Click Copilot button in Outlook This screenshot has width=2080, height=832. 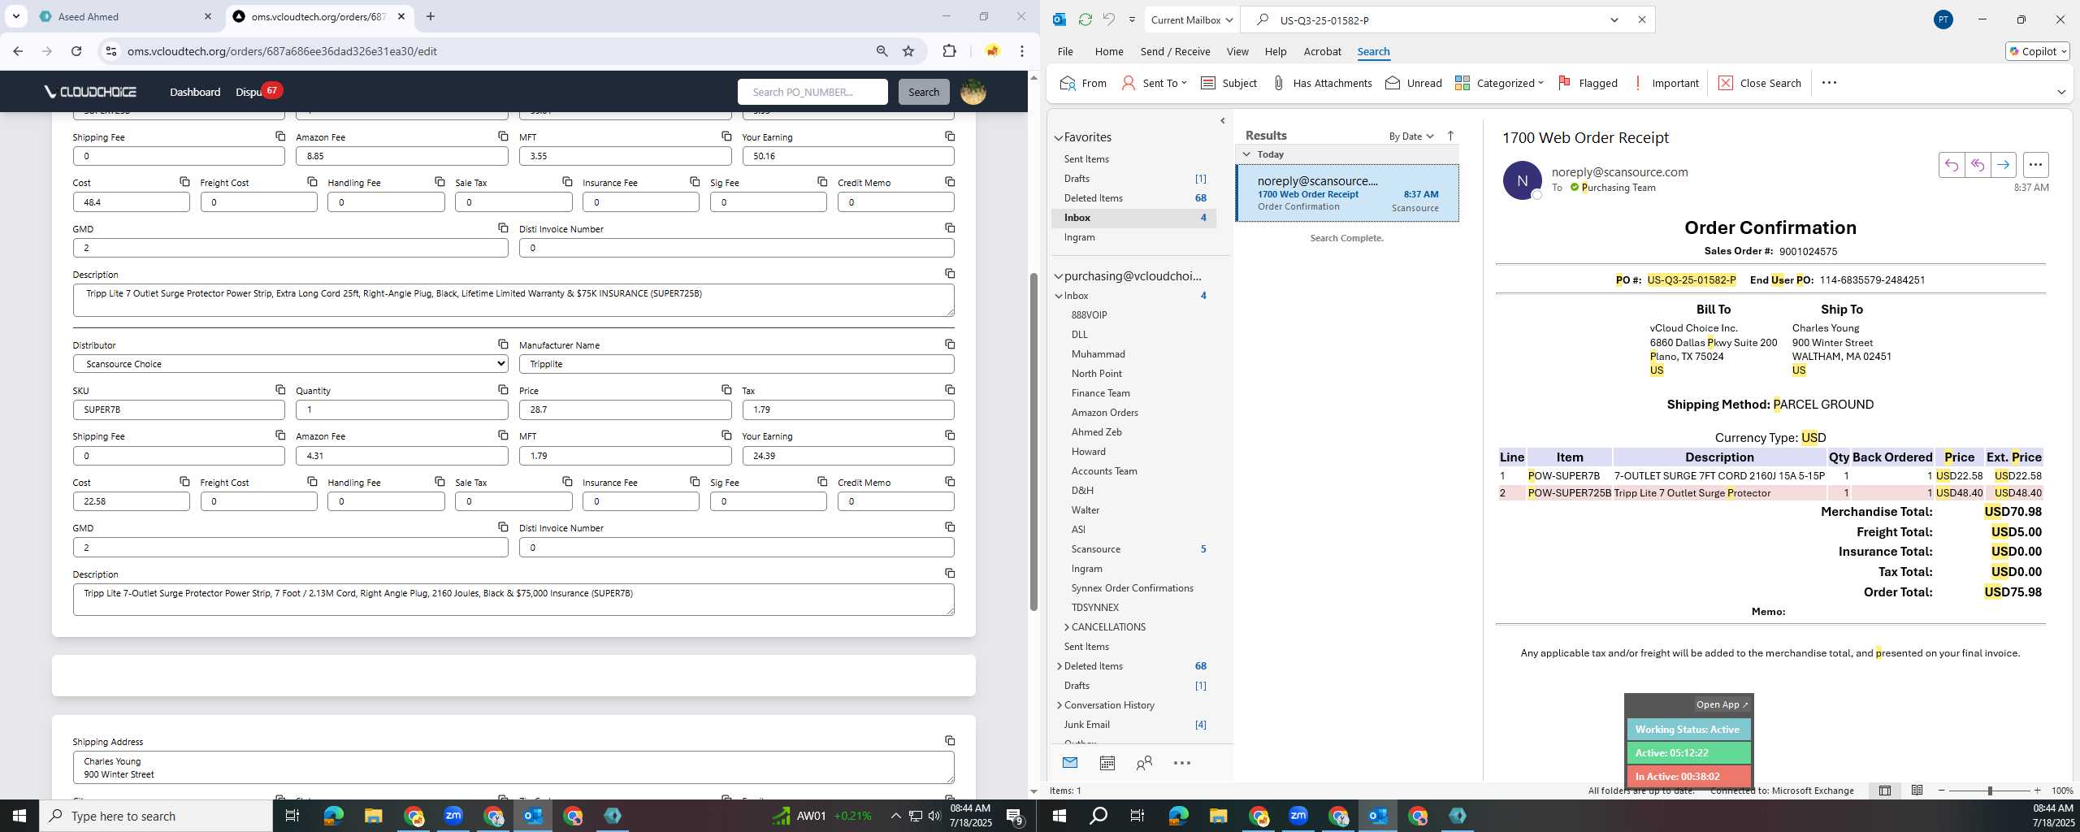[2037, 51]
